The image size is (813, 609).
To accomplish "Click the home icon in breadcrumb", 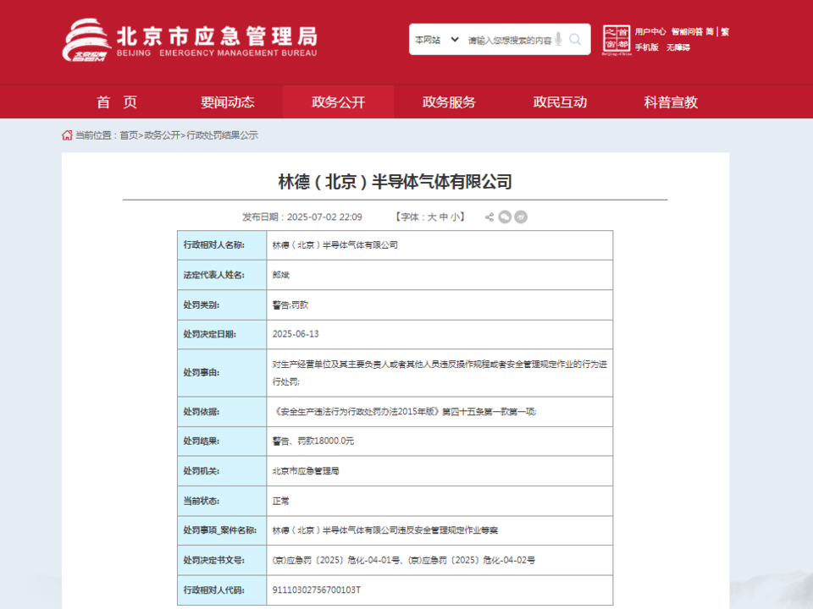I will pyautogui.click(x=67, y=135).
